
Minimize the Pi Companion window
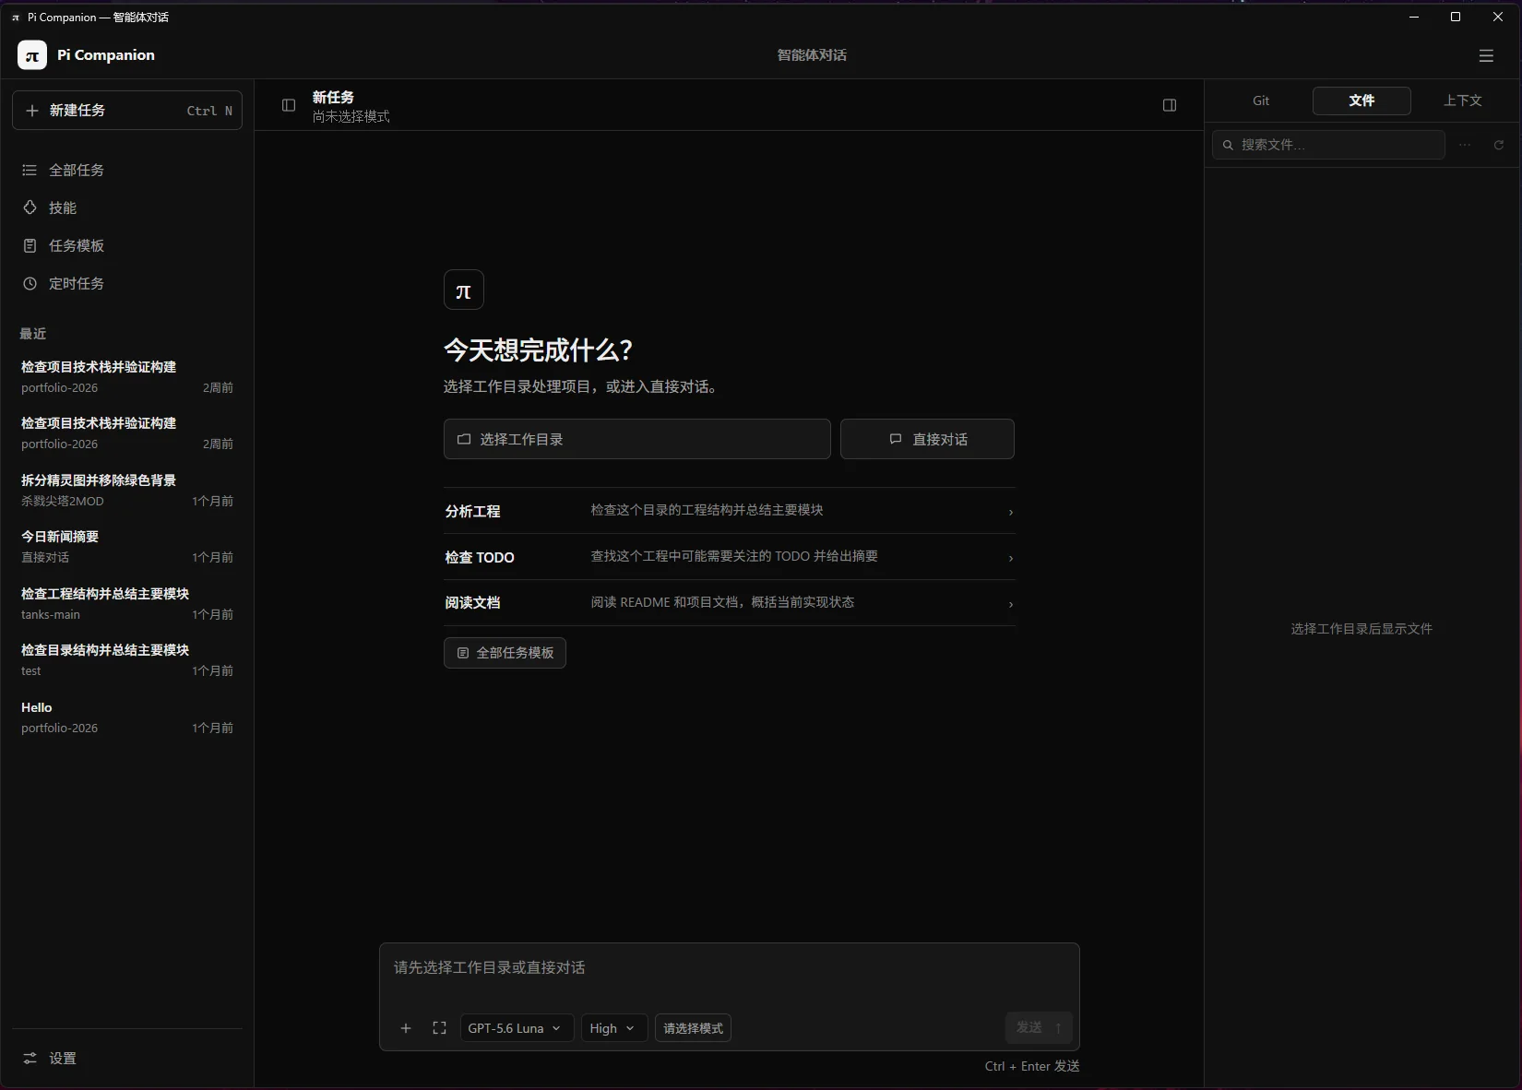click(x=1414, y=17)
